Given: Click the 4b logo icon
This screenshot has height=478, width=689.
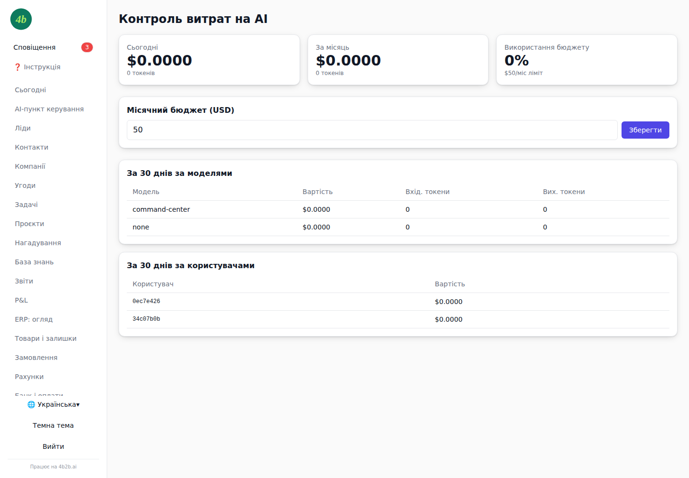Looking at the screenshot, I should pyautogui.click(x=21, y=19).
